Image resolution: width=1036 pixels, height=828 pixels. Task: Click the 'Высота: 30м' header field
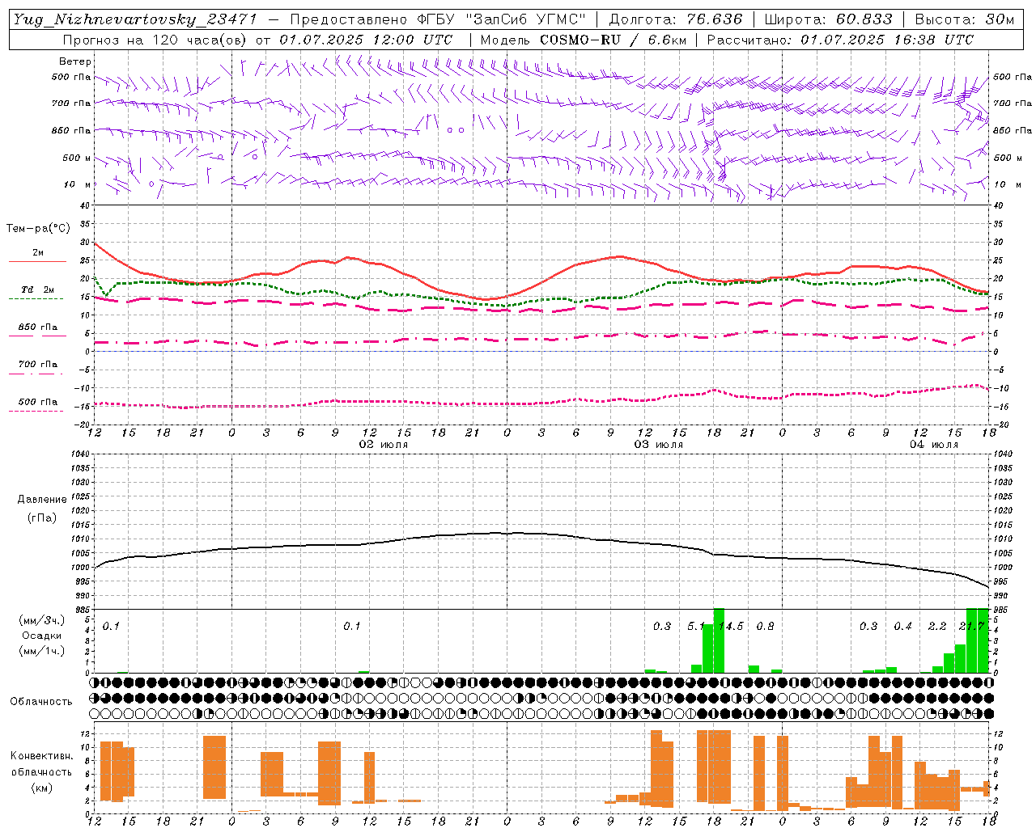965,19
